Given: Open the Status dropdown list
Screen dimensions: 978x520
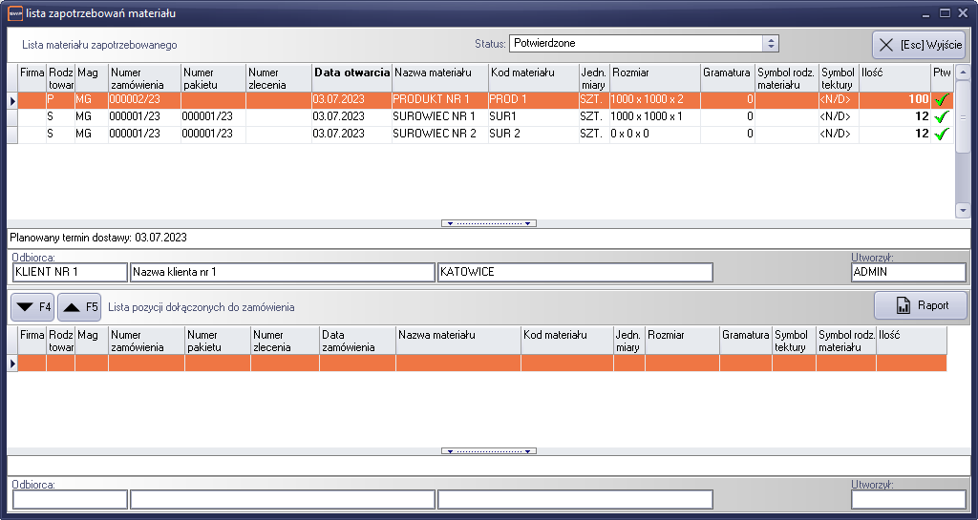Looking at the screenshot, I should (771, 44).
